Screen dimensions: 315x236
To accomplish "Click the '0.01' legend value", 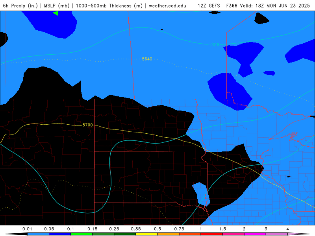I will click(27, 229).
